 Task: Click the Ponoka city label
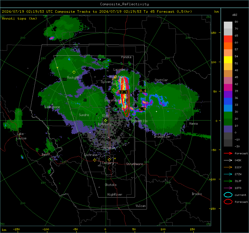[x=126, y=57]
